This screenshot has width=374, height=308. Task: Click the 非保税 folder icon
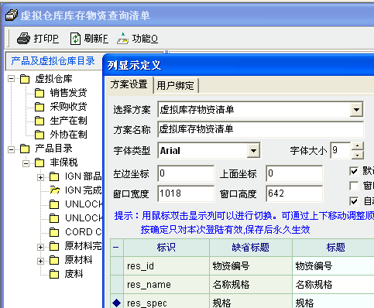click(39, 163)
